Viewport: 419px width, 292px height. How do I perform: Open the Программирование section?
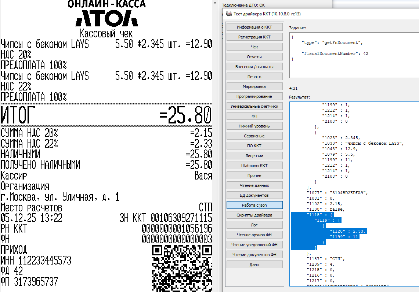pyautogui.click(x=254, y=96)
